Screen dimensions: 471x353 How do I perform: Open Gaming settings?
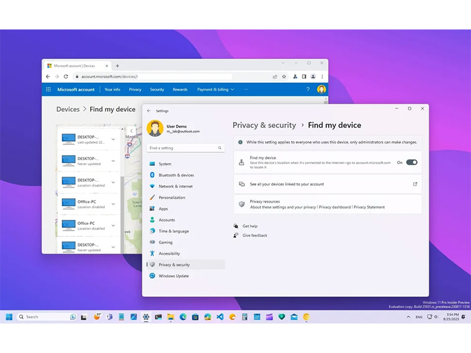(185, 242)
